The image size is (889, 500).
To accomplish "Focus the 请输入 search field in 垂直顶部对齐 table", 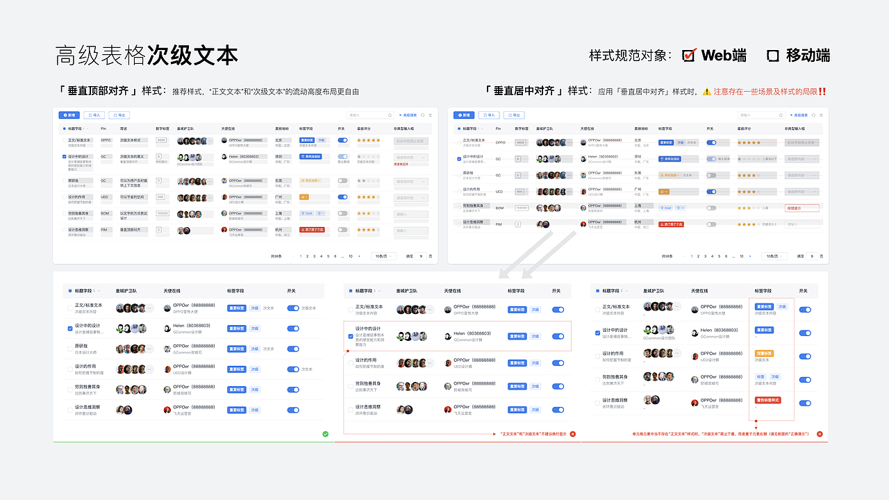I will (x=370, y=115).
